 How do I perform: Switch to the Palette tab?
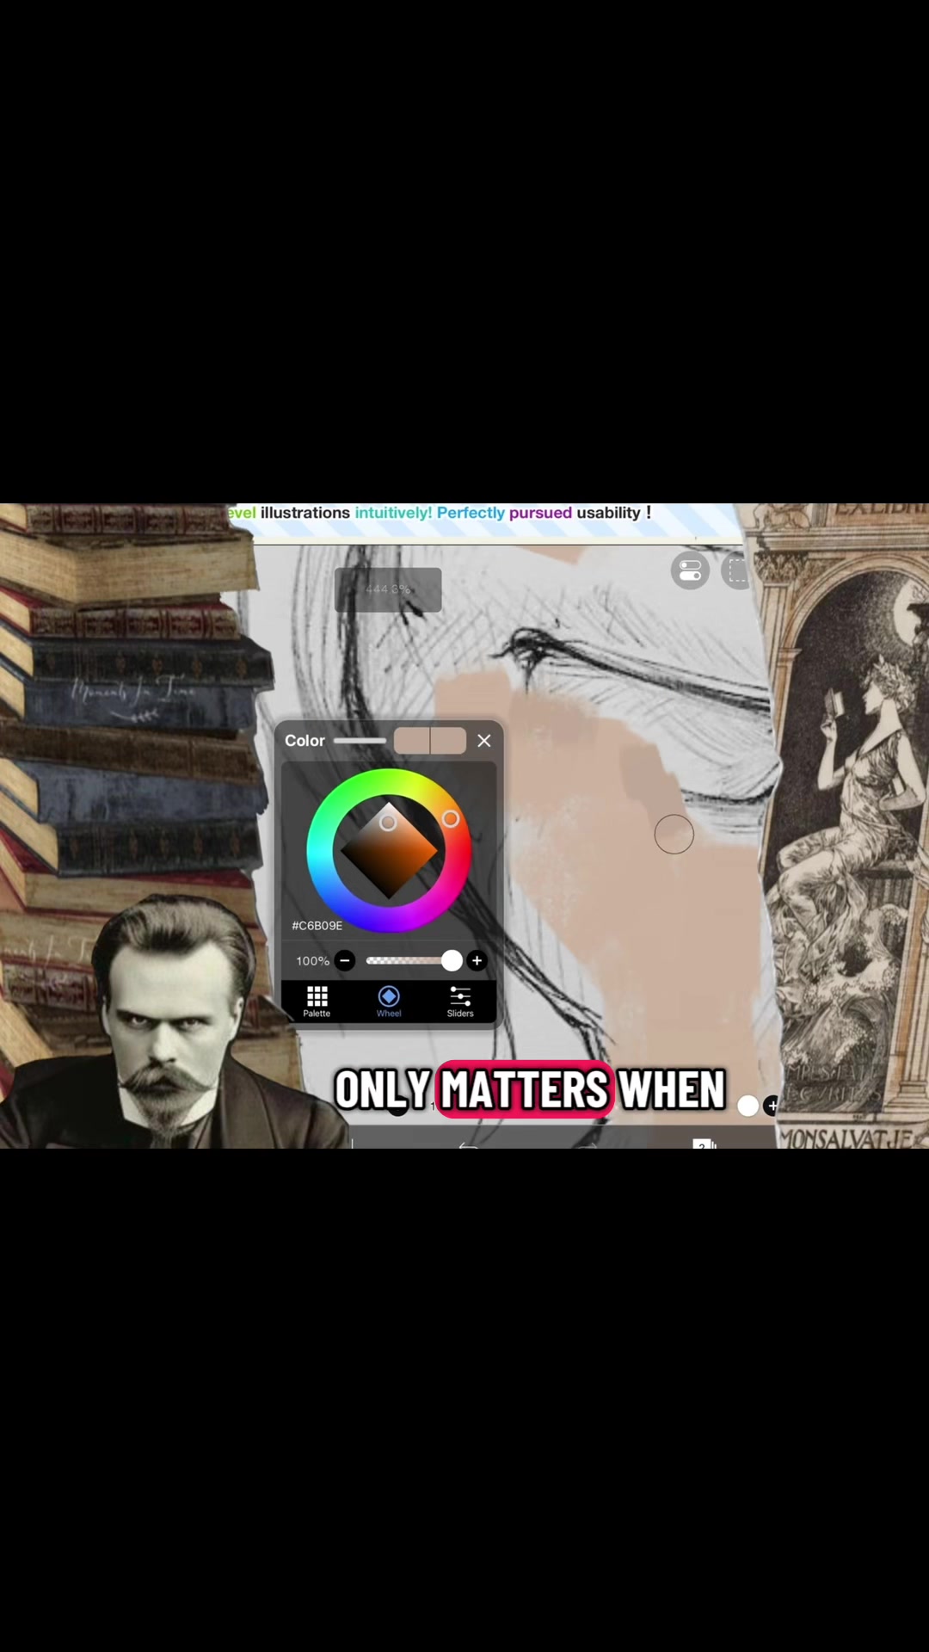(317, 1002)
